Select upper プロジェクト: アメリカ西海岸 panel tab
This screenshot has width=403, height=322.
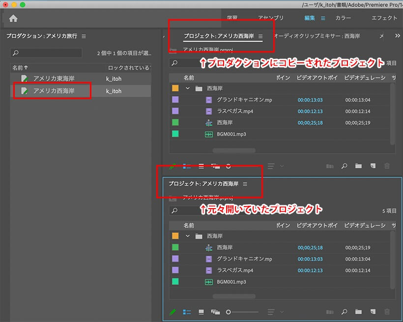(219, 36)
